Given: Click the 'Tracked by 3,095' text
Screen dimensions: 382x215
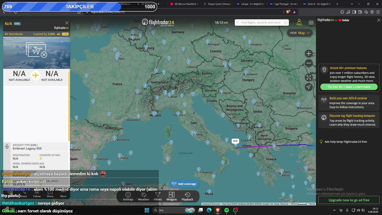Looking at the screenshot, I should [44, 34].
